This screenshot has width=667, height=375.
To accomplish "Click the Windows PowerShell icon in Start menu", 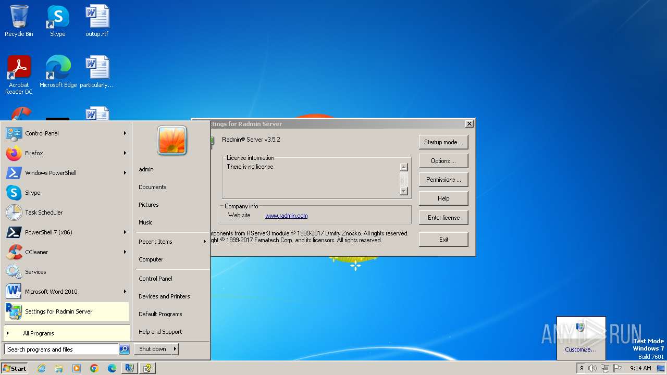I will coord(14,173).
